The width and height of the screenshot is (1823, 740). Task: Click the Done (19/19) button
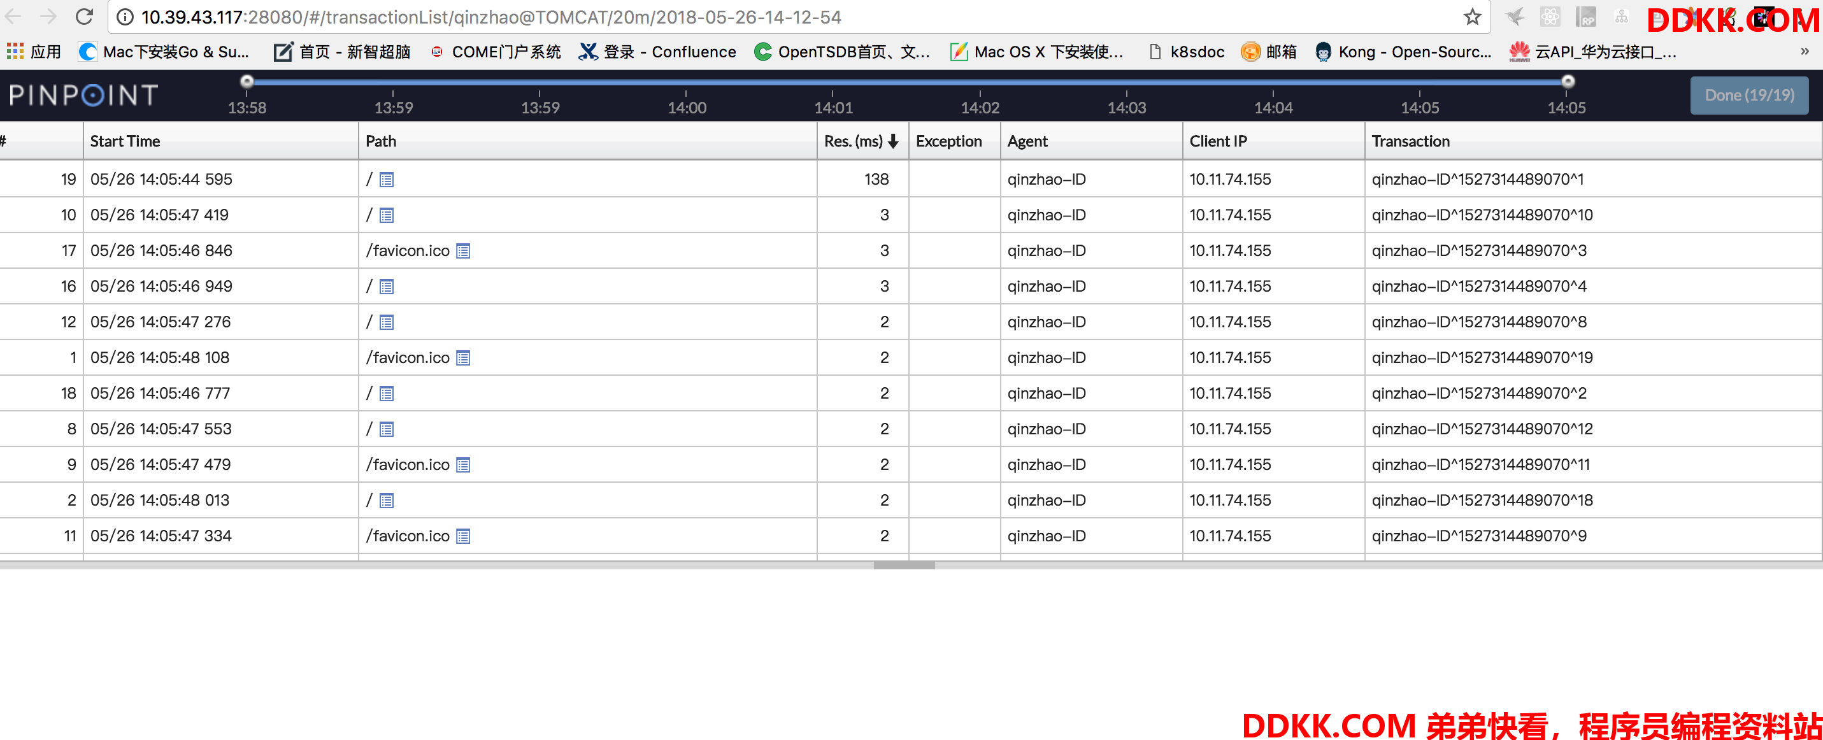point(1748,96)
